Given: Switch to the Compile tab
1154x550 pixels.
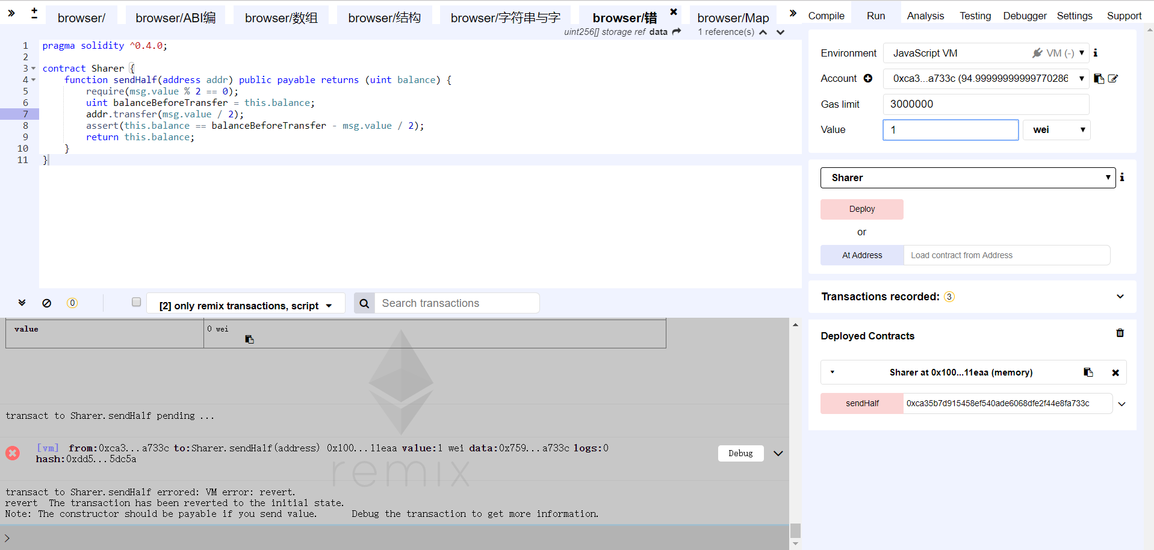Looking at the screenshot, I should [x=826, y=16].
